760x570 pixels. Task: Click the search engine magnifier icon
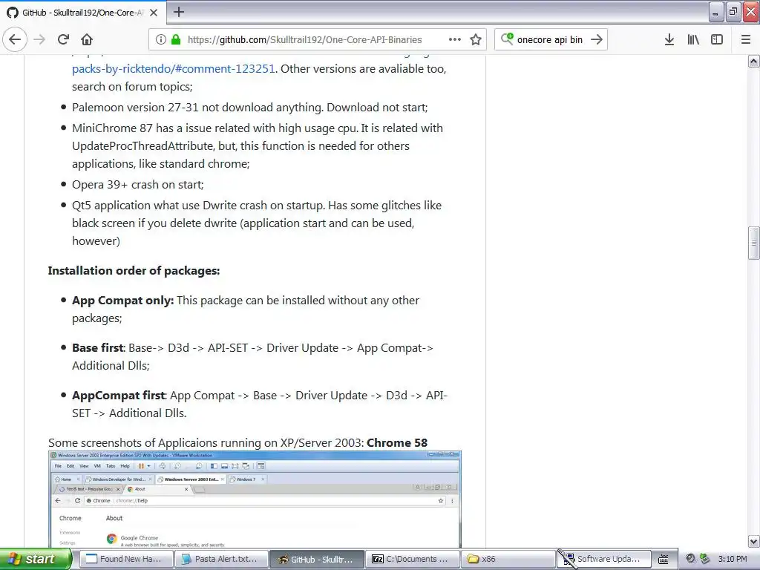coord(506,39)
